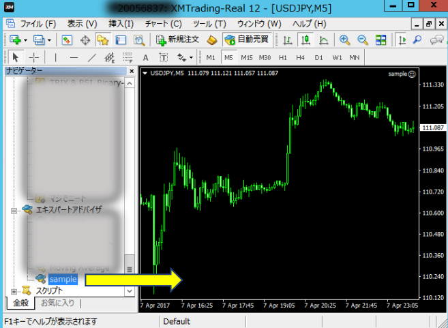
Task: Switch timeframe to M30
Action: [265, 58]
